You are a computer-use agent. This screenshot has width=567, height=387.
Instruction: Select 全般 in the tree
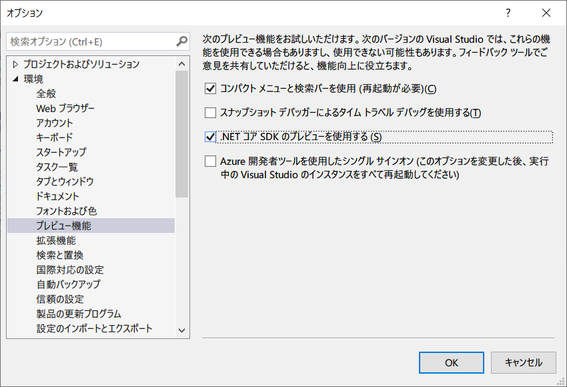pos(46,93)
